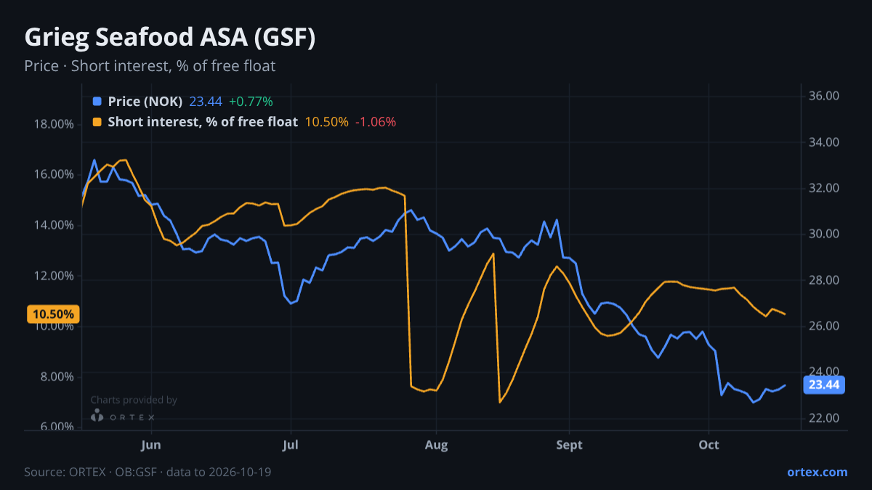Viewport: 872px width, 490px height.
Task: Click the 30.00 right axis label
Action: click(x=824, y=234)
